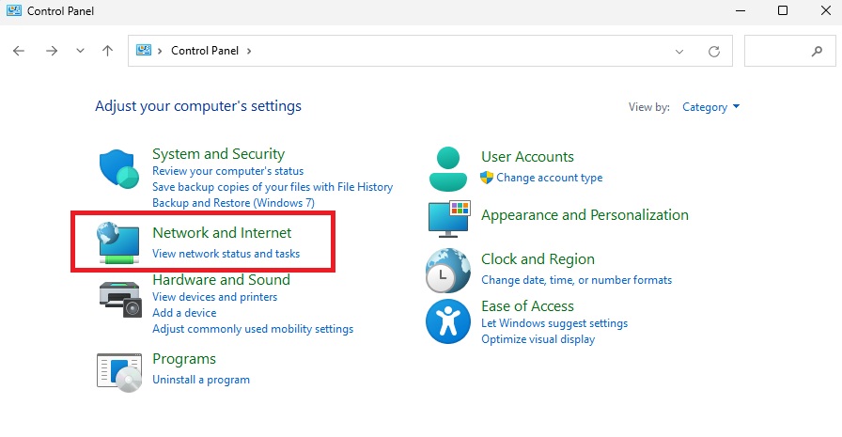Click Uninstall a program

click(x=201, y=380)
